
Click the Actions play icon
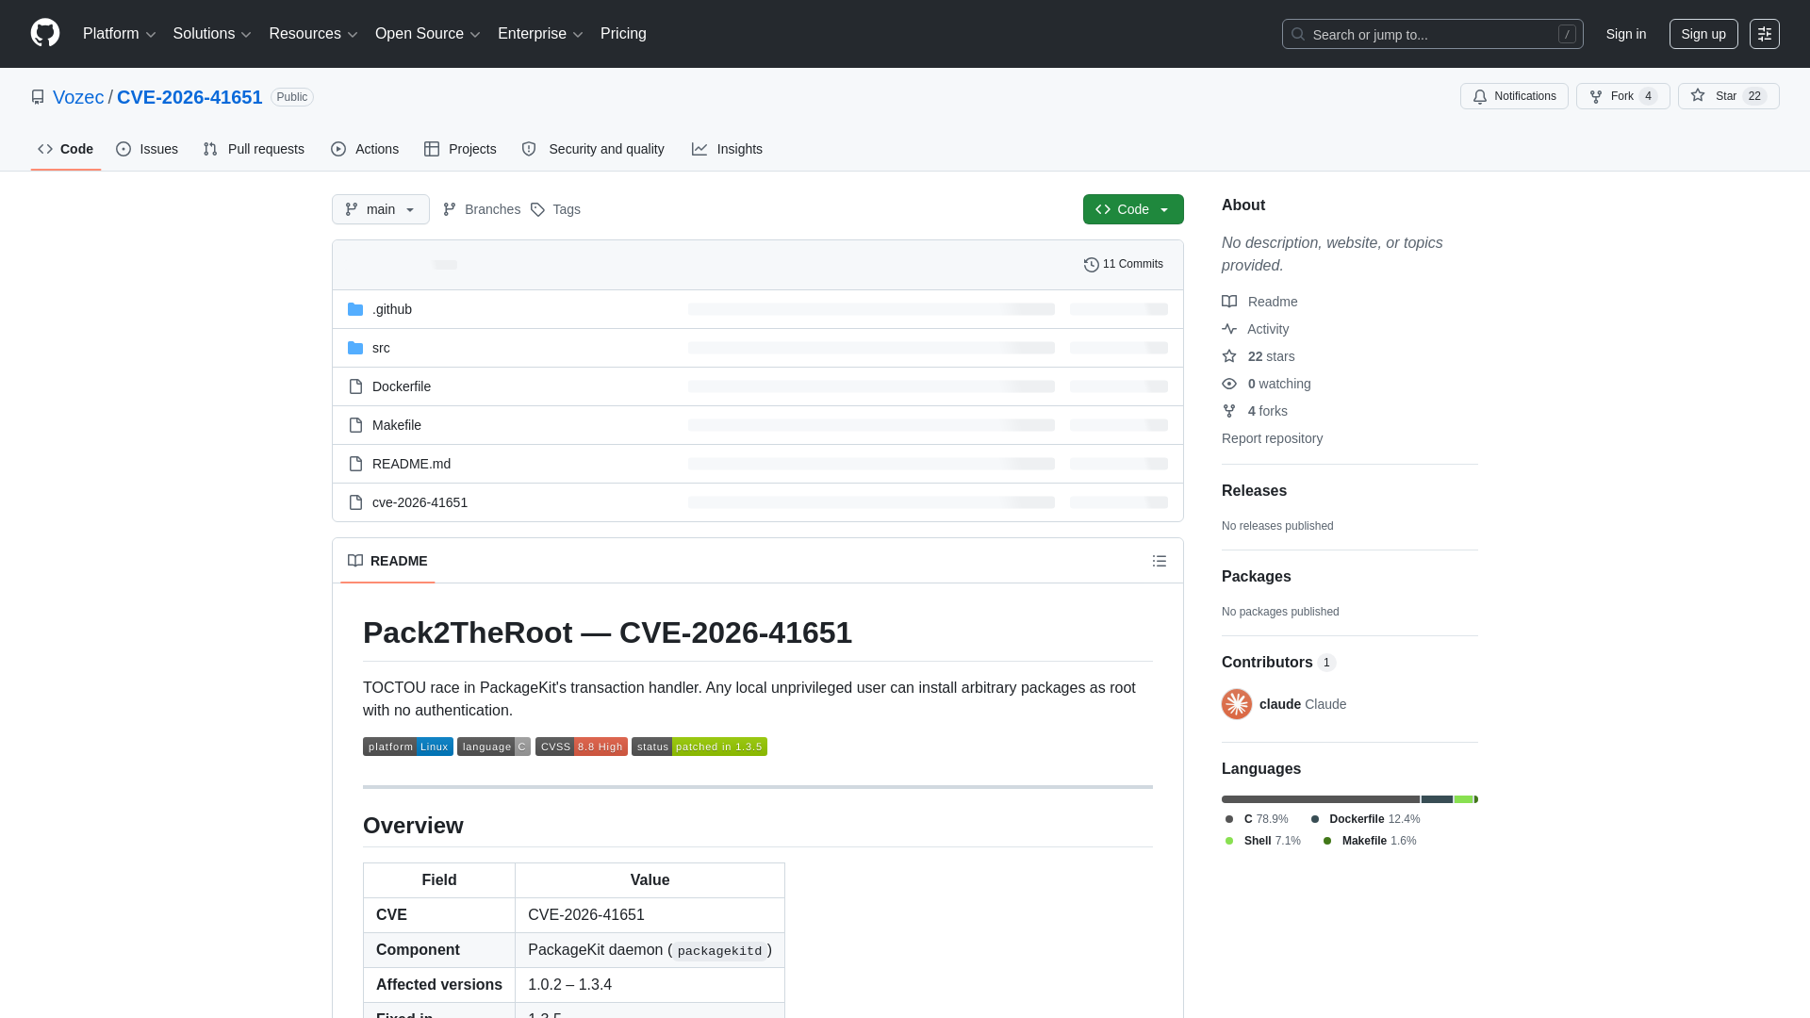tap(338, 149)
